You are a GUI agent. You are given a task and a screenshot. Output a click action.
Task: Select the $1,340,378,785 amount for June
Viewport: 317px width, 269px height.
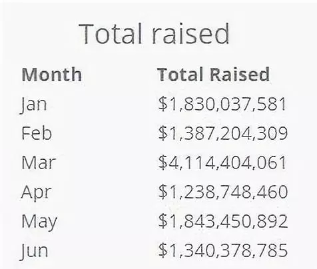click(223, 250)
